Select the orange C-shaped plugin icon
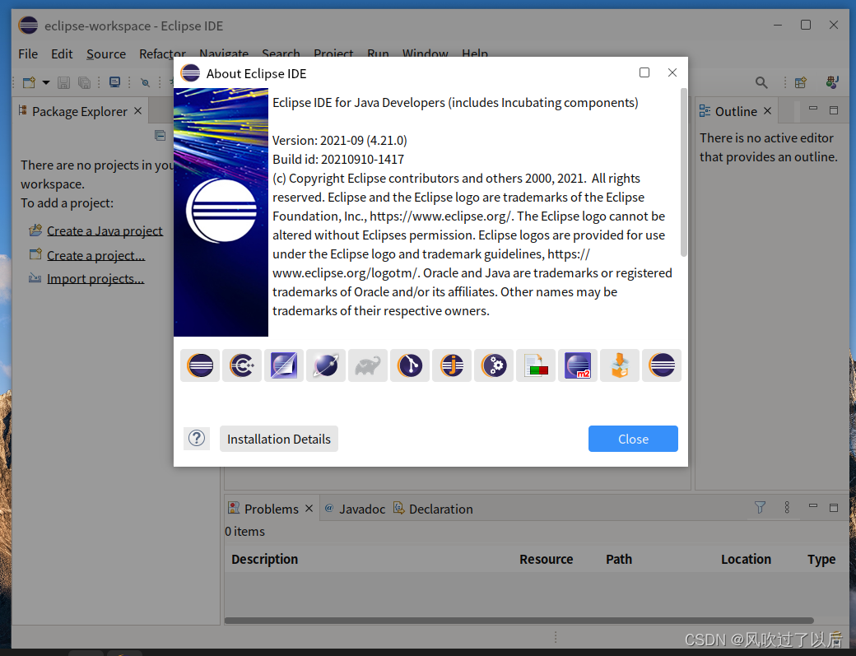Image resolution: width=856 pixels, height=656 pixels. 242,365
